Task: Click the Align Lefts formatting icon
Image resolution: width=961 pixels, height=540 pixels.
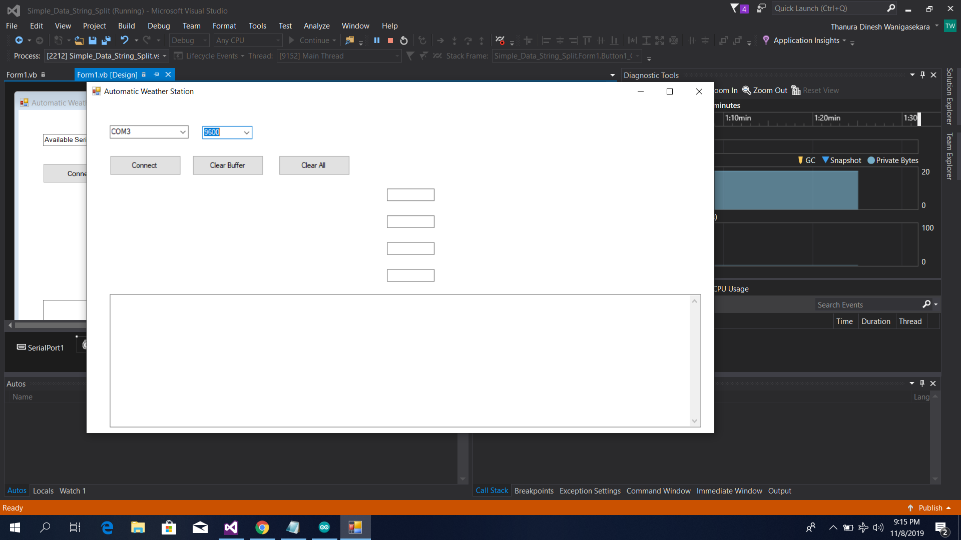Action: [x=546, y=40]
